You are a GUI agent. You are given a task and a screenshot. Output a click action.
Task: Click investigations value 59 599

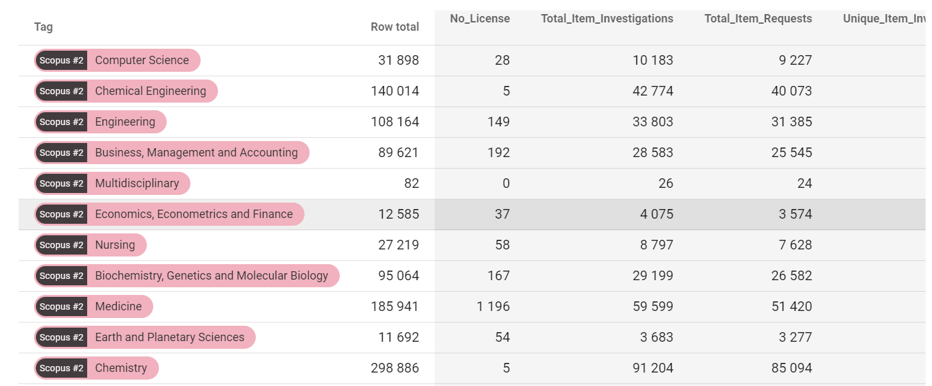pyautogui.click(x=653, y=306)
